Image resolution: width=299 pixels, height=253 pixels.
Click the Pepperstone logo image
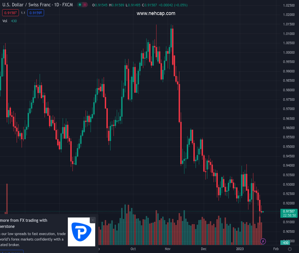pos(82,232)
